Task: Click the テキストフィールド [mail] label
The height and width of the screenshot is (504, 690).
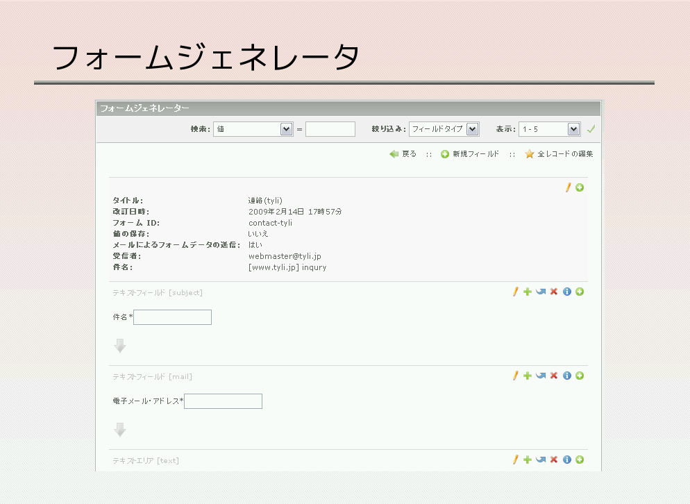Action: [152, 377]
